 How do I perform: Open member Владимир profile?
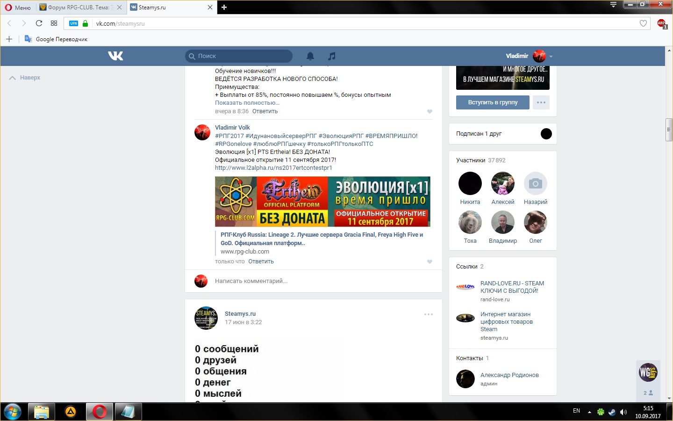tap(503, 227)
